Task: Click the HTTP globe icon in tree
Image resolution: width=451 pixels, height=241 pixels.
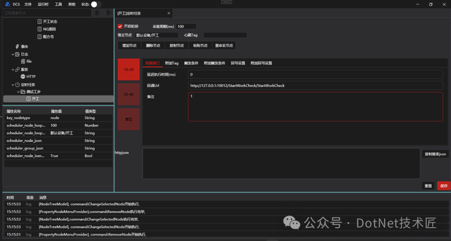Action: pos(23,77)
